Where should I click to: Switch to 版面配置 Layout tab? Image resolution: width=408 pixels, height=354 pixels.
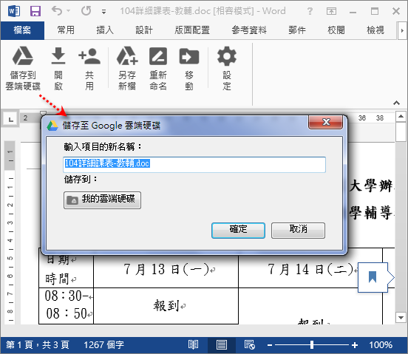[192, 30]
